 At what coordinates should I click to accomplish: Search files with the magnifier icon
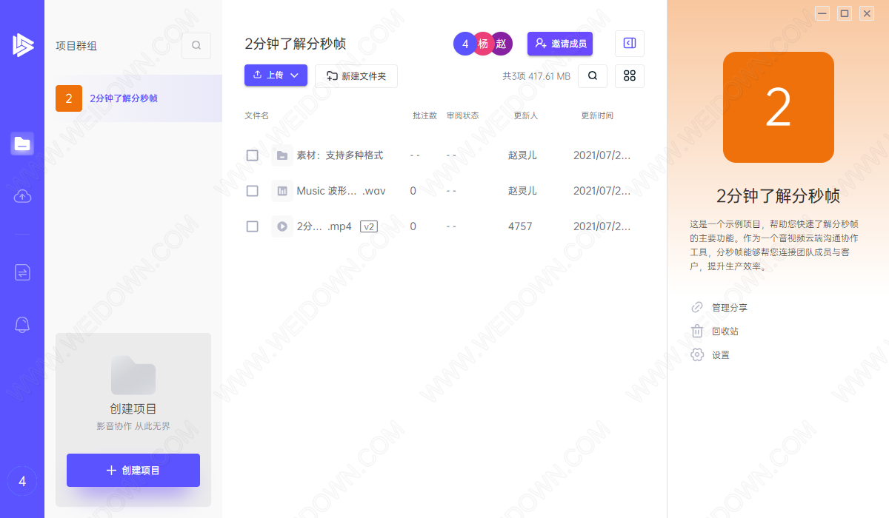tap(593, 75)
